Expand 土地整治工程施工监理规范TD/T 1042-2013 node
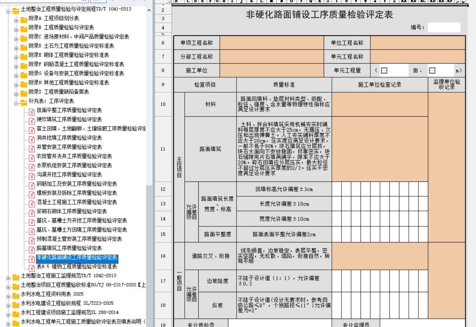This screenshot has height=327, width=476. 8,278
